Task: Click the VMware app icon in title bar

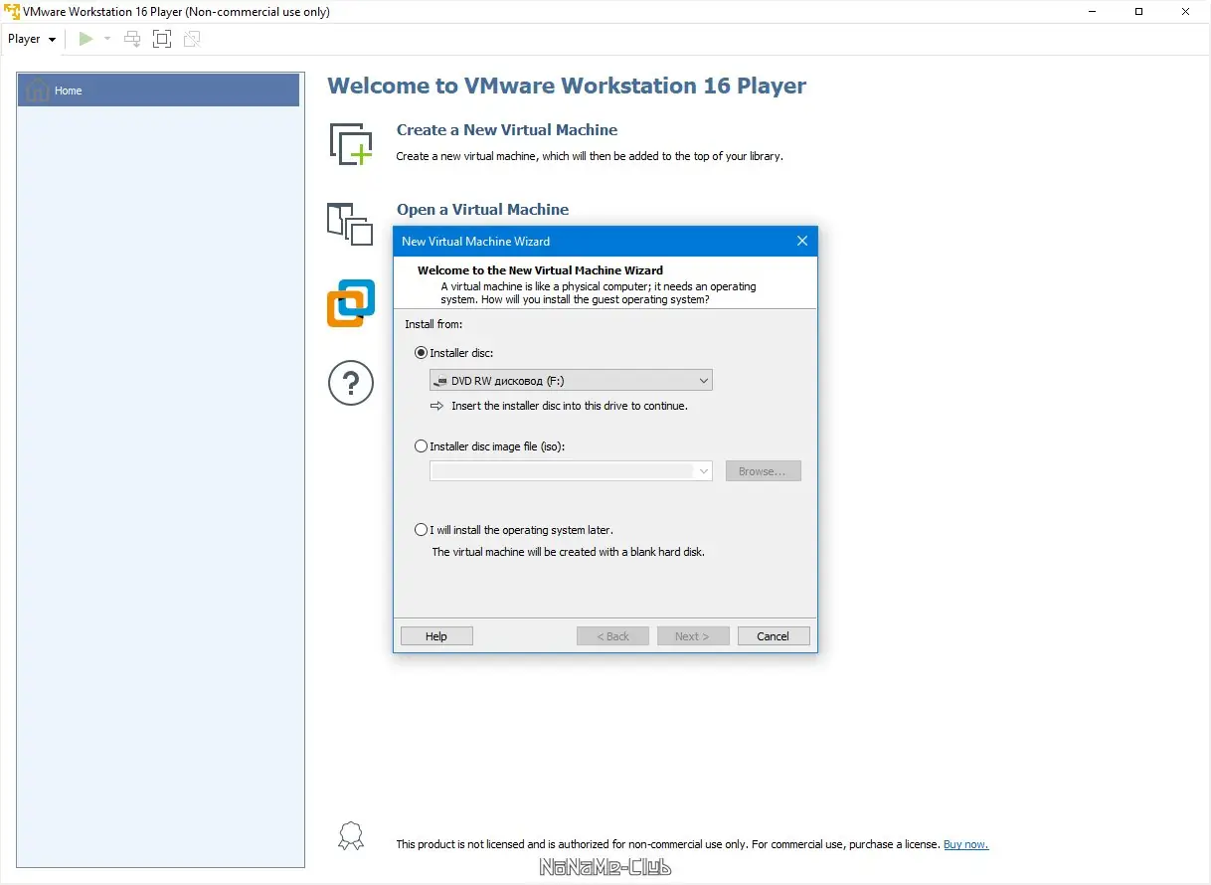Action: tap(12, 12)
